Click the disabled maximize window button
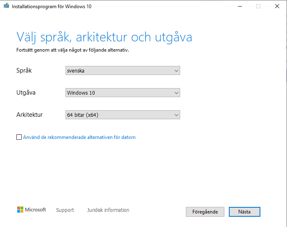Screen dimensions: 287x227 [258, 6]
